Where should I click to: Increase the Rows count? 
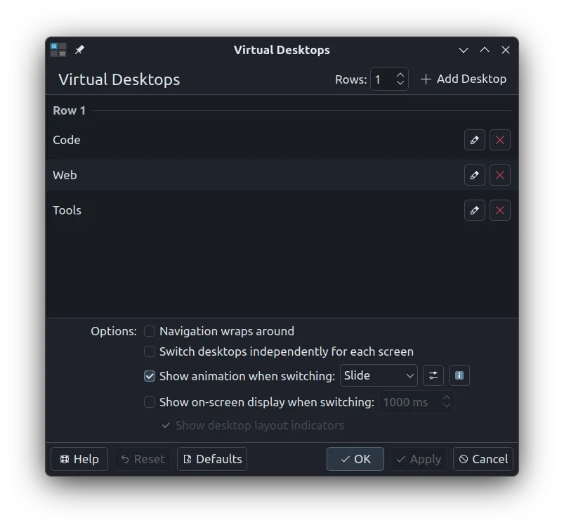tap(400, 75)
